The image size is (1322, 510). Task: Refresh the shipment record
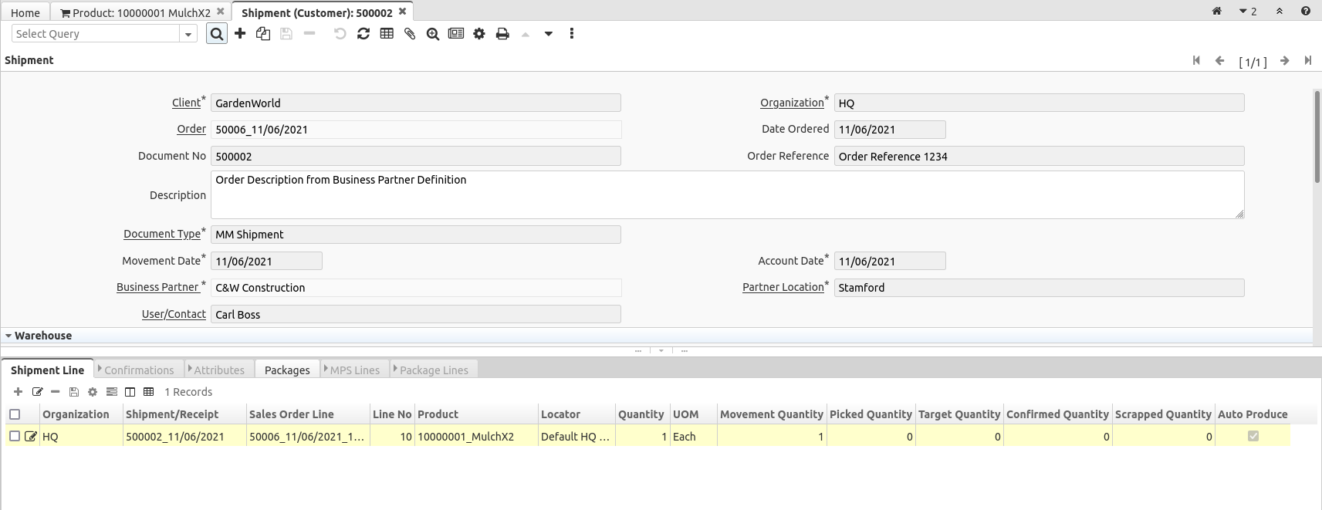(x=363, y=34)
